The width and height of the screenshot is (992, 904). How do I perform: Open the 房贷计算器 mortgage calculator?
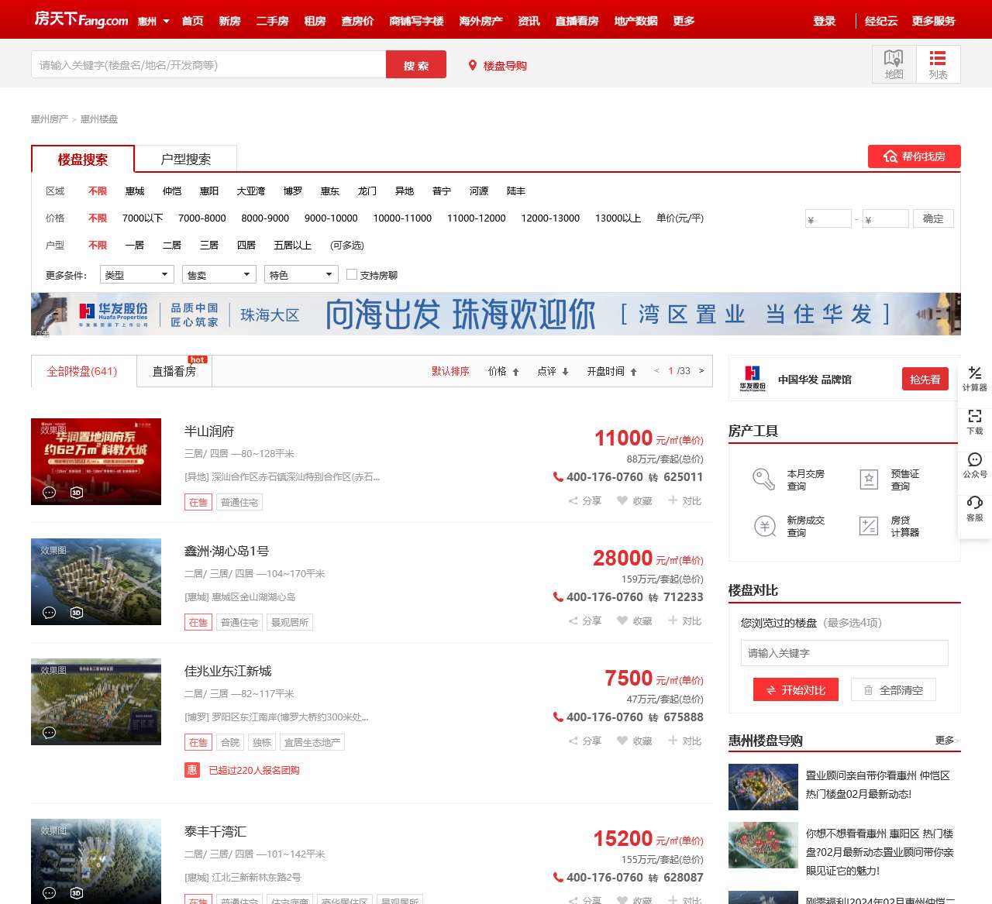868,526
